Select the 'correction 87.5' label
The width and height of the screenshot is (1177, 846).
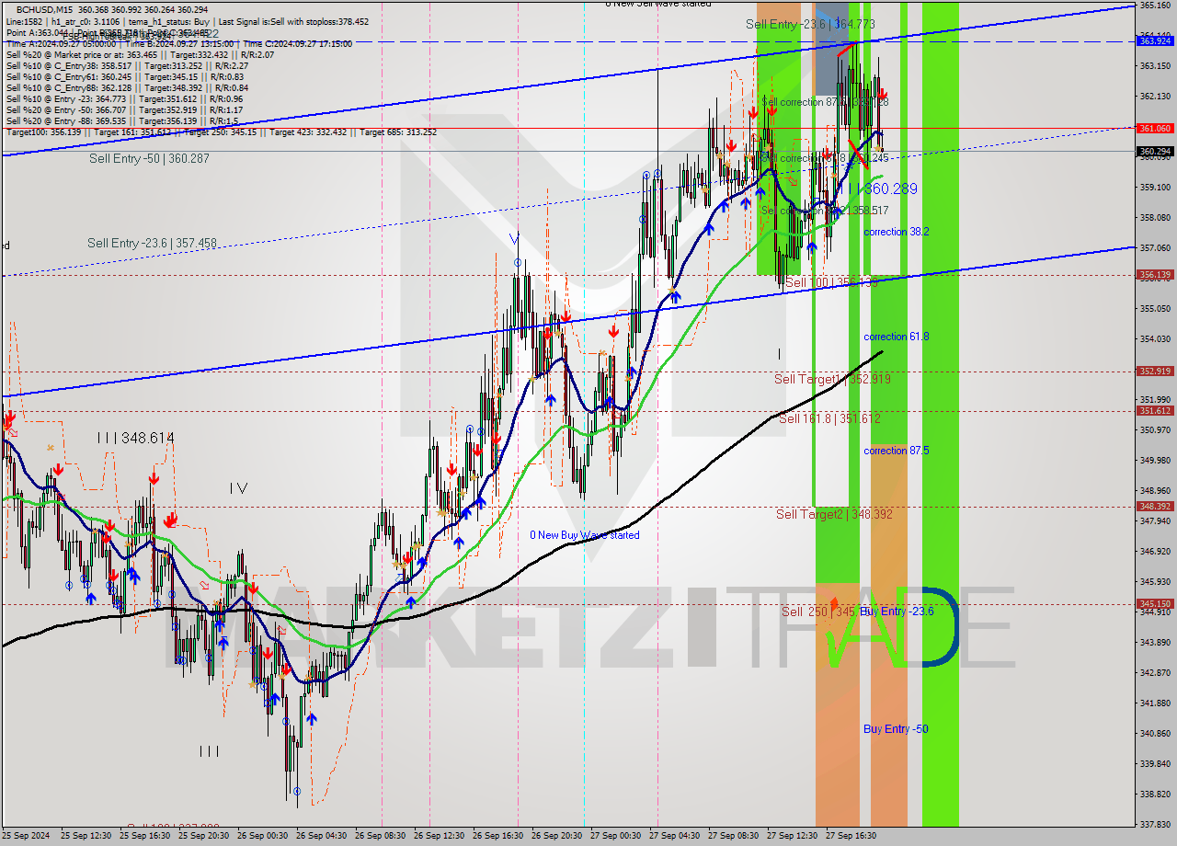point(896,451)
